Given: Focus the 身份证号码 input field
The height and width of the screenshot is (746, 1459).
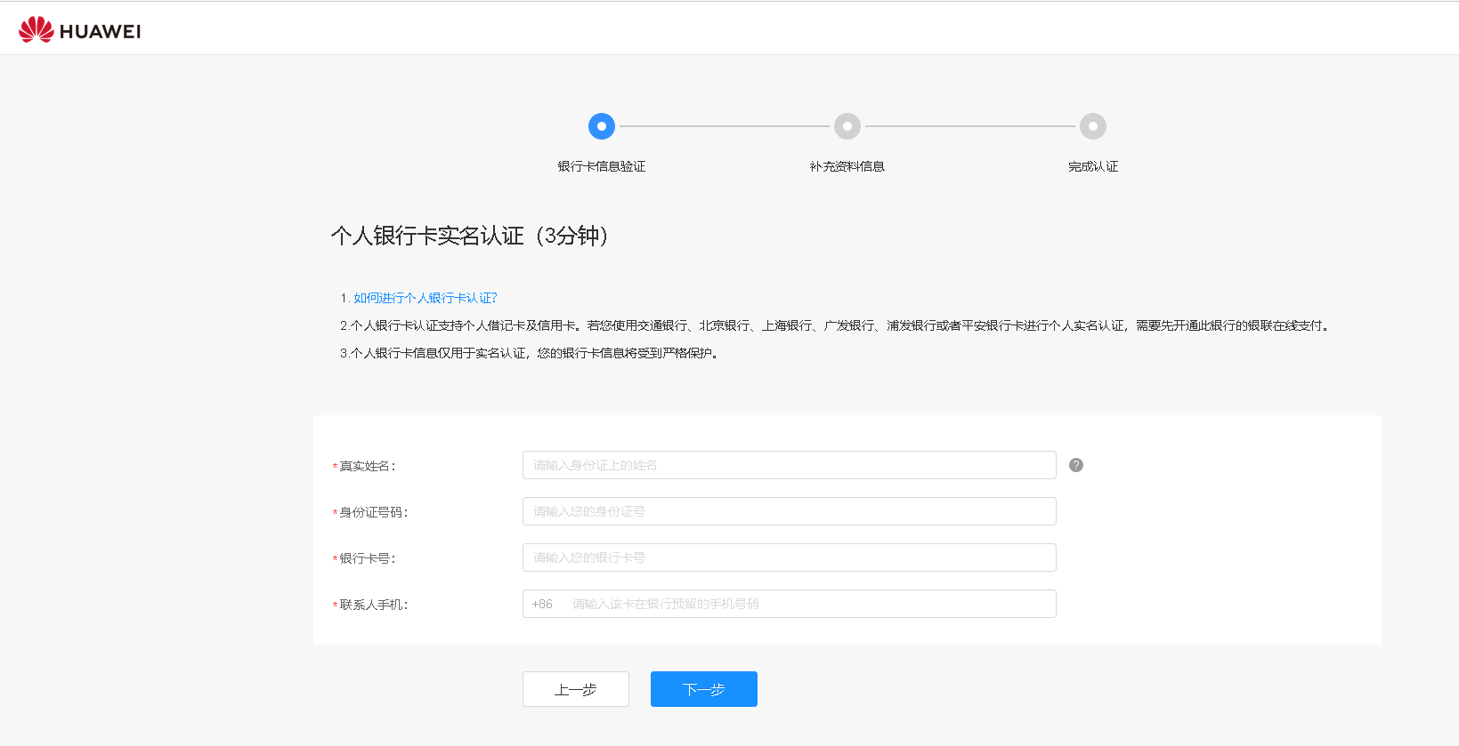Looking at the screenshot, I should [x=790, y=511].
